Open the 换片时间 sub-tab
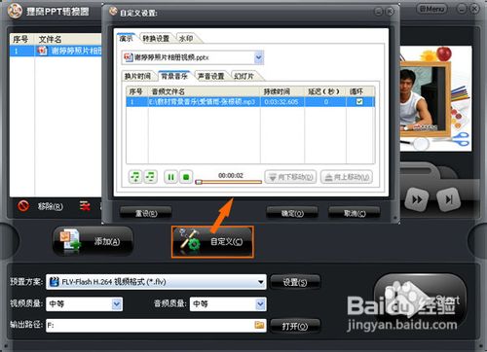The height and width of the screenshot is (352, 487). tap(137, 76)
